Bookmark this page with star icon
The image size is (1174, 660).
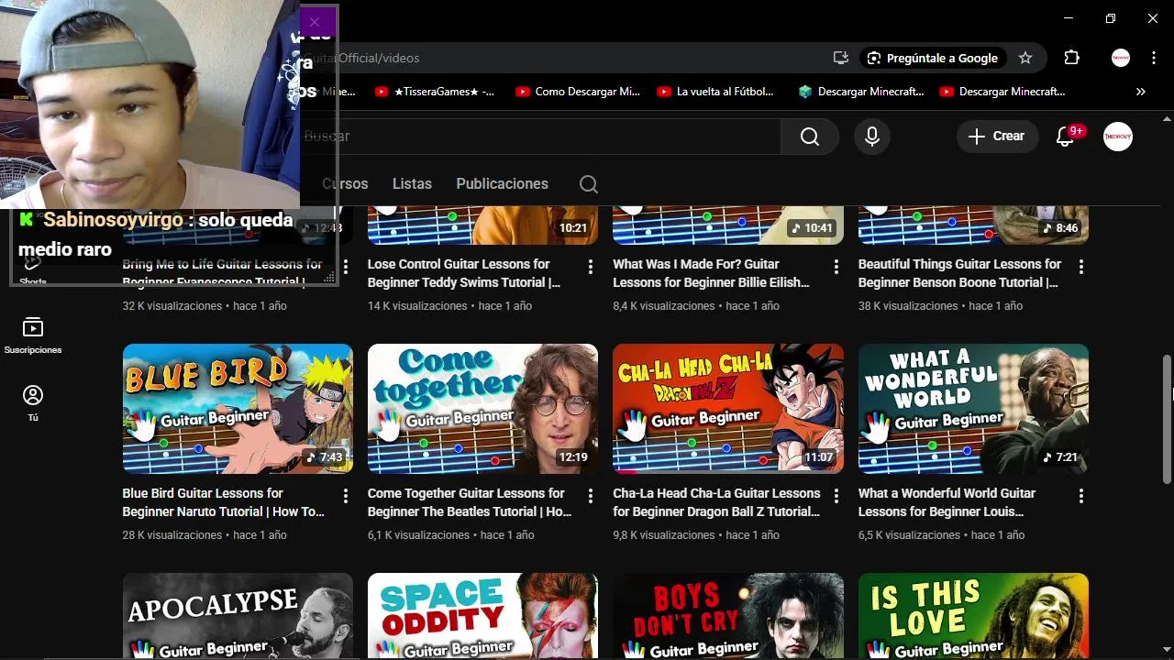pos(1025,58)
